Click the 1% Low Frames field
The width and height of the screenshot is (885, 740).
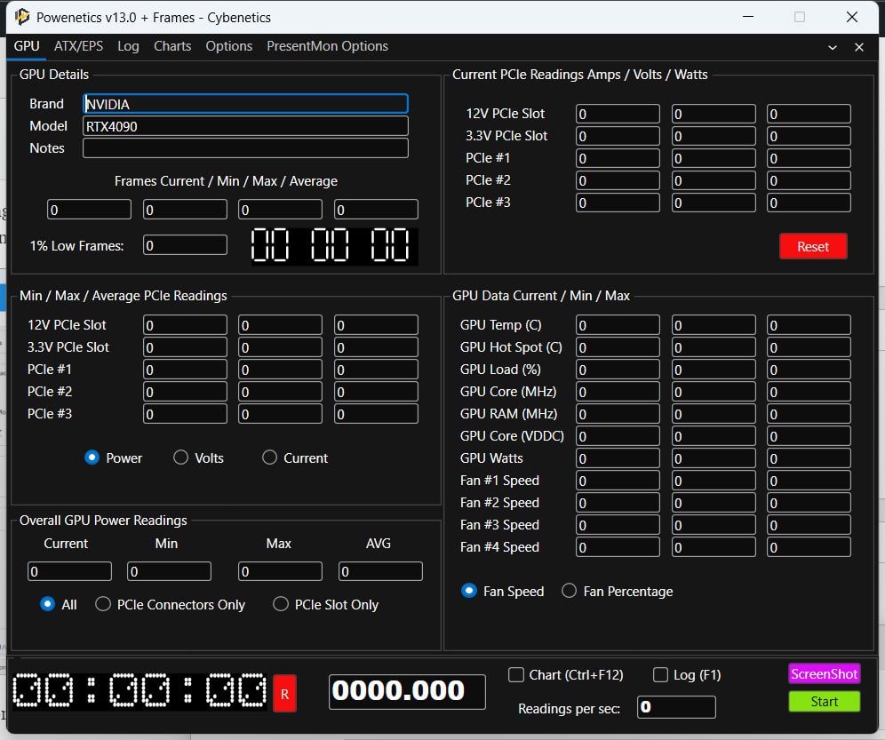point(185,245)
